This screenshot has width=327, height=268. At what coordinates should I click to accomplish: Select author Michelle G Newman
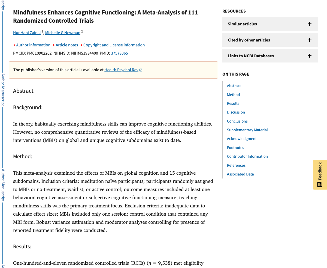(x=62, y=32)
